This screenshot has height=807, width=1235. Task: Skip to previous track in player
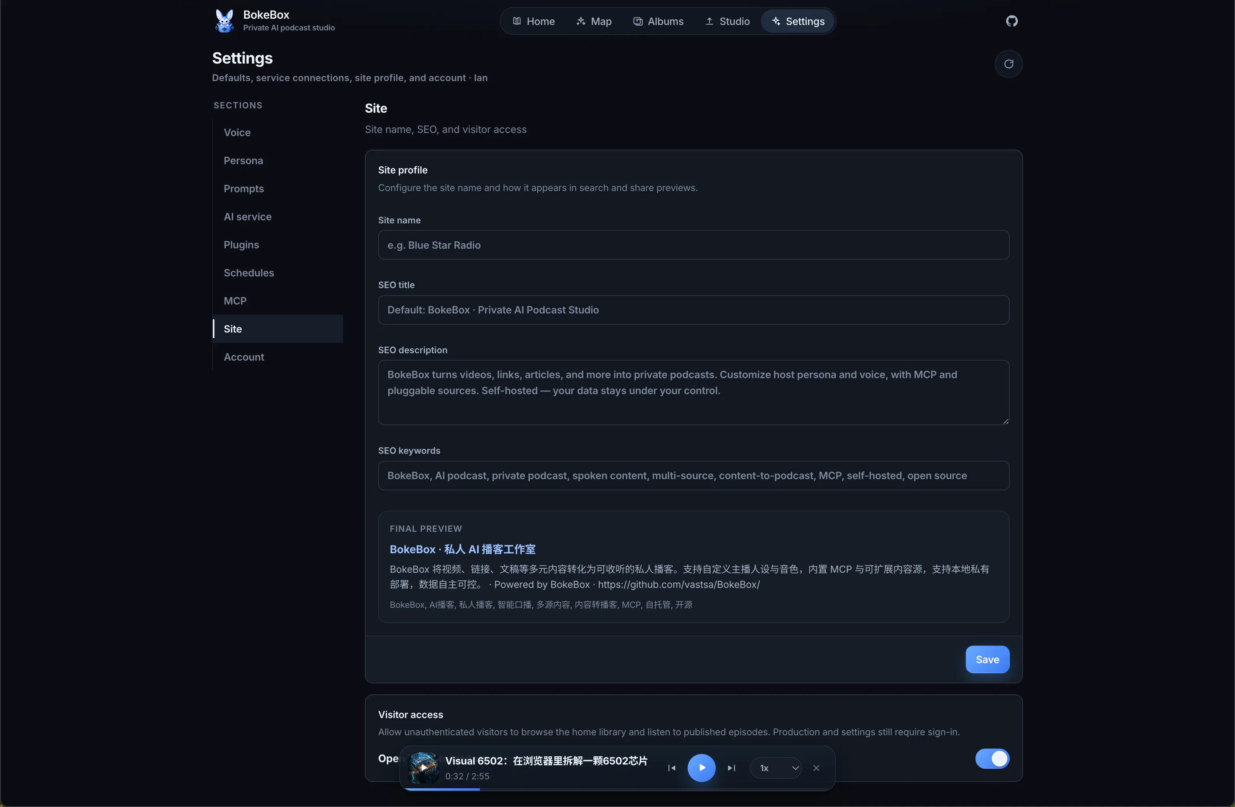tap(671, 768)
